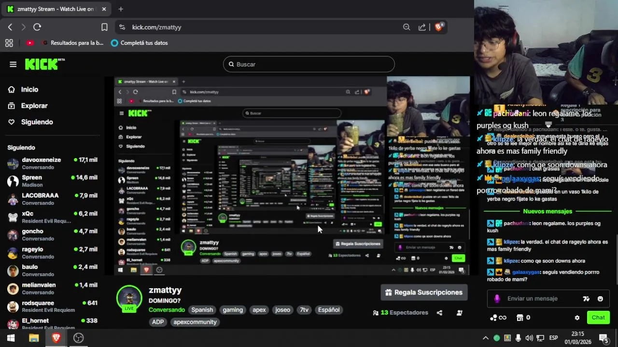Screen dimensions: 618x347
Task: Open rodsquaree channel in Siguiendo list
Action: tap(52, 306)
